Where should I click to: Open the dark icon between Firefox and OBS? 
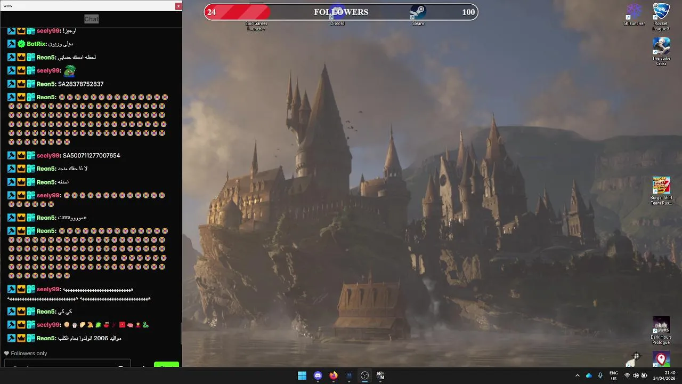pyautogui.click(x=349, y=375)
